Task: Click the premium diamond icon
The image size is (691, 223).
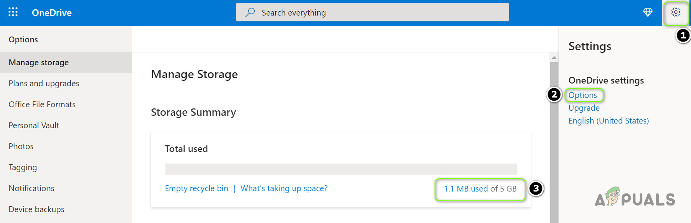Action: click(648, 12)
